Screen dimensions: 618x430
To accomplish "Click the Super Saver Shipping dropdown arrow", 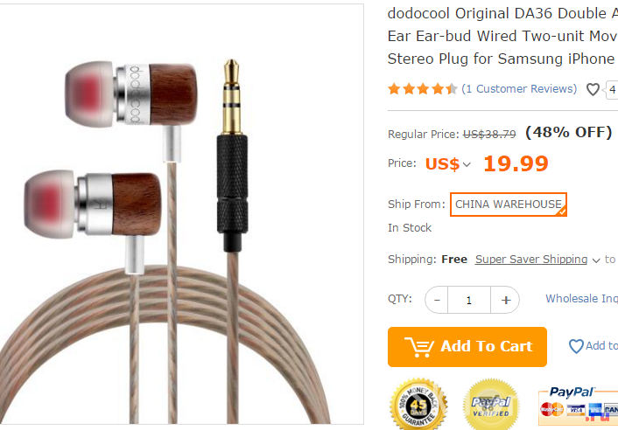I will point(596,260).
